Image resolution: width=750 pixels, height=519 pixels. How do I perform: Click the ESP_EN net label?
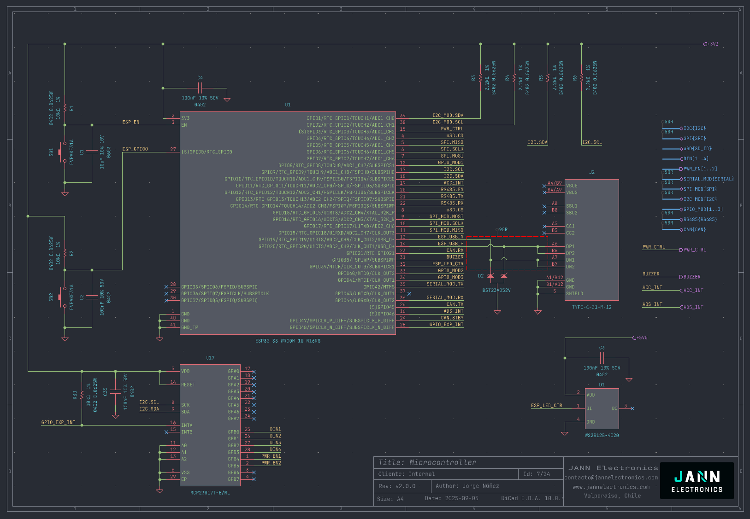[131, 122]
